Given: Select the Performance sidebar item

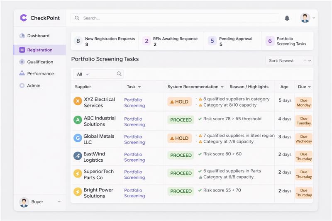Looking at the screenshot, I should [40, 73].
